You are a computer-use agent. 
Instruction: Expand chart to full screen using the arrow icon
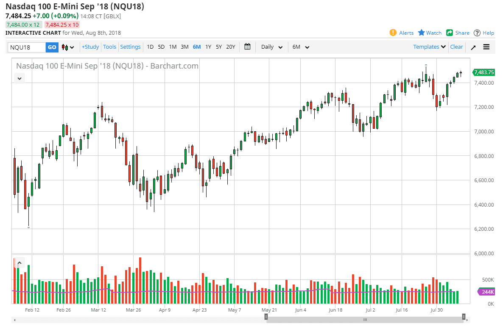click(473, 47)
